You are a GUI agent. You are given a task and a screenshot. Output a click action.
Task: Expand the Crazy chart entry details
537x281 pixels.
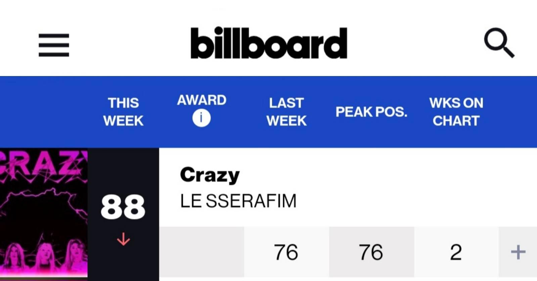(x=518, y=252)
